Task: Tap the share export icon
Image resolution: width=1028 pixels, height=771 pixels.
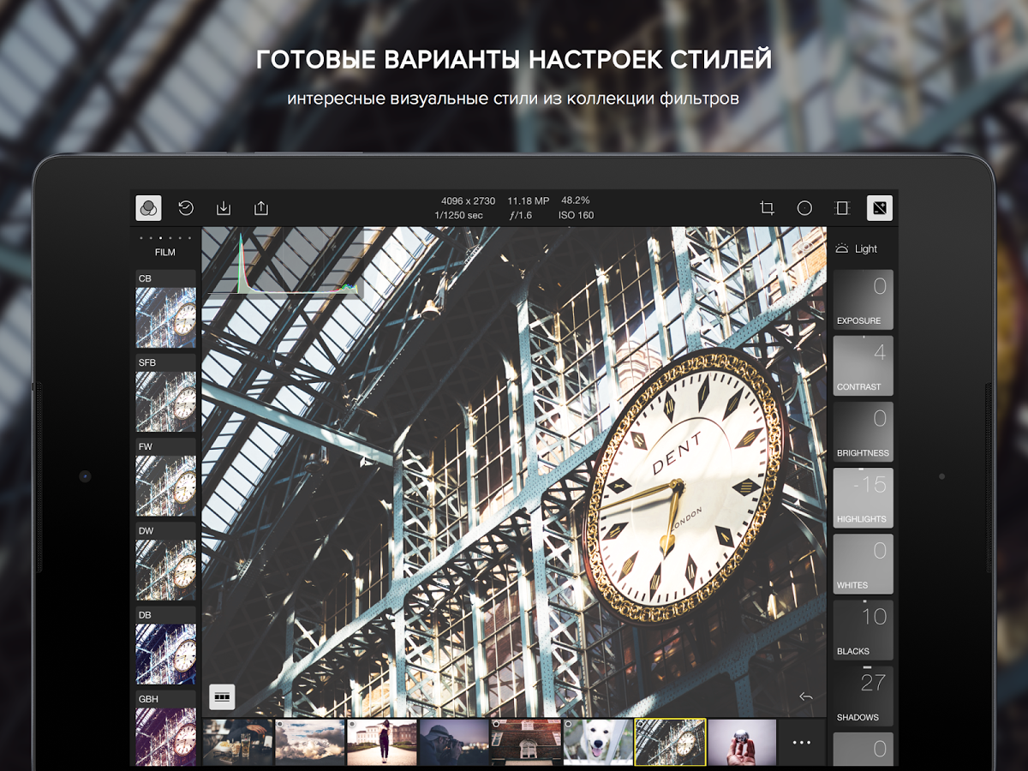Action: [x=261, y=208]
